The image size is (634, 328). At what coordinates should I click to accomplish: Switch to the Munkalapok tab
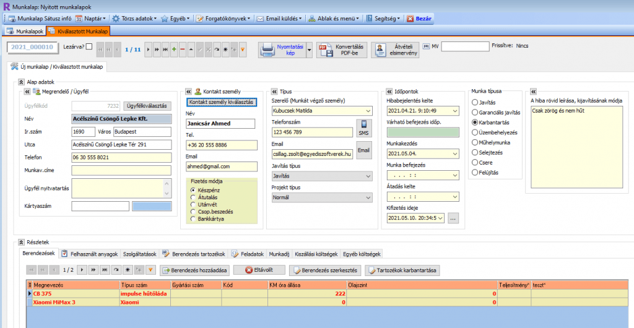(25, 31)
